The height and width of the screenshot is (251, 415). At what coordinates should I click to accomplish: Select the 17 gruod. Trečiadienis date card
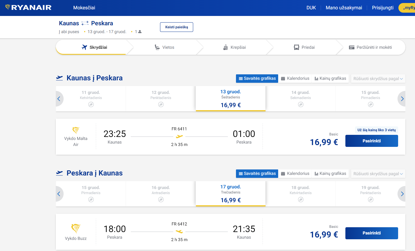tap(231, 194)
